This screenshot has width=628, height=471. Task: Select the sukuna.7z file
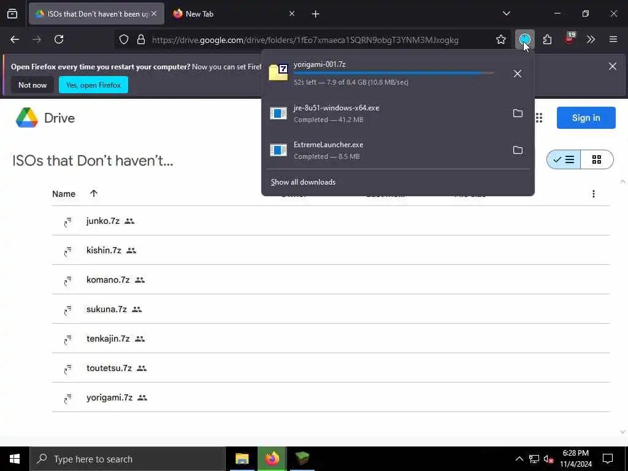(x=331, y=309)
